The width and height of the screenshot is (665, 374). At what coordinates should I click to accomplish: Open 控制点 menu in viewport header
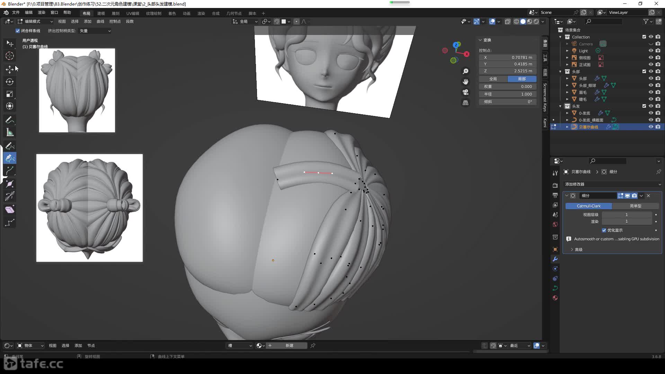[115, 21]
